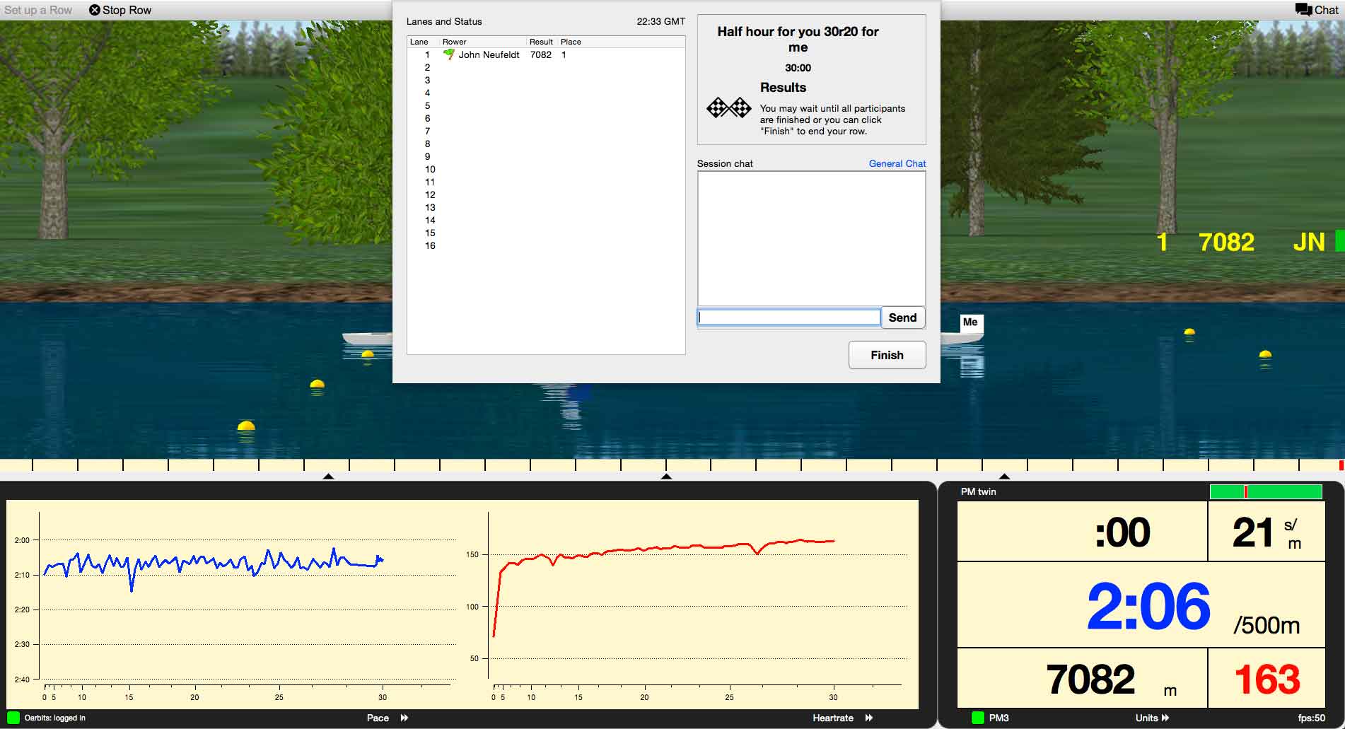Screen dimensions: 1345x729
Task: Click the 163 heart rate readout
Action: coord(1267,680)
